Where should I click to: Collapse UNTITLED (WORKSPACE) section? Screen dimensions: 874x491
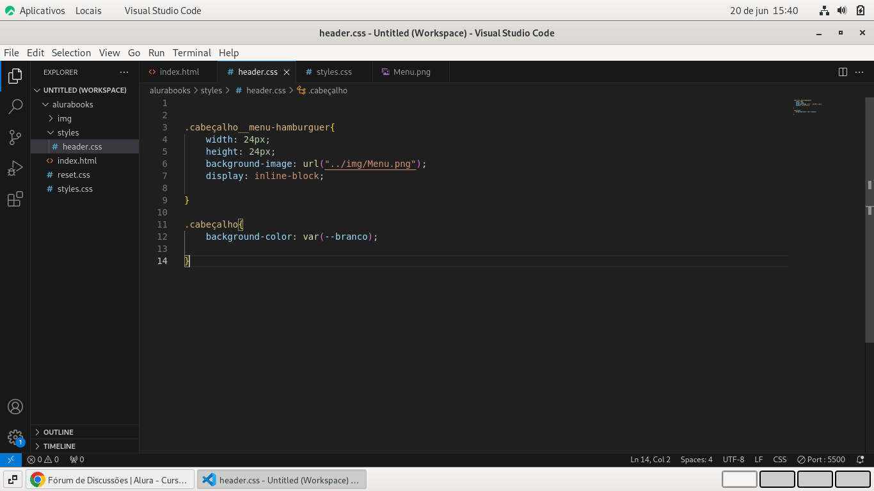point(84,90)
